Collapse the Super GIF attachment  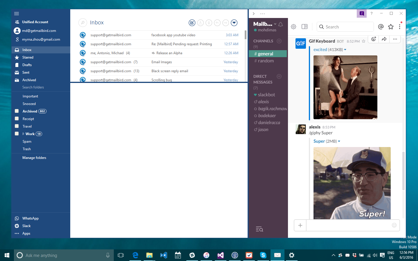click(x=339, y=142)
